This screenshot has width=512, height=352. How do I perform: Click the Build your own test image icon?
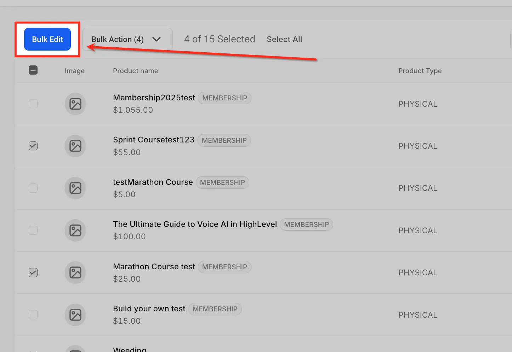coord(75,315)
